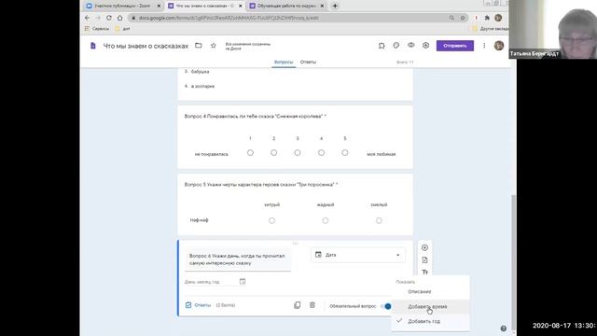Switch to the Zoom browser tab
597x336 pixels.
point(122,6)
